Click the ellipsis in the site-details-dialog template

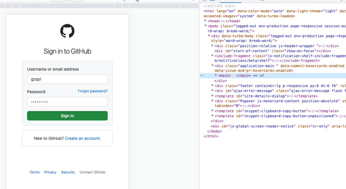point(292,96)
